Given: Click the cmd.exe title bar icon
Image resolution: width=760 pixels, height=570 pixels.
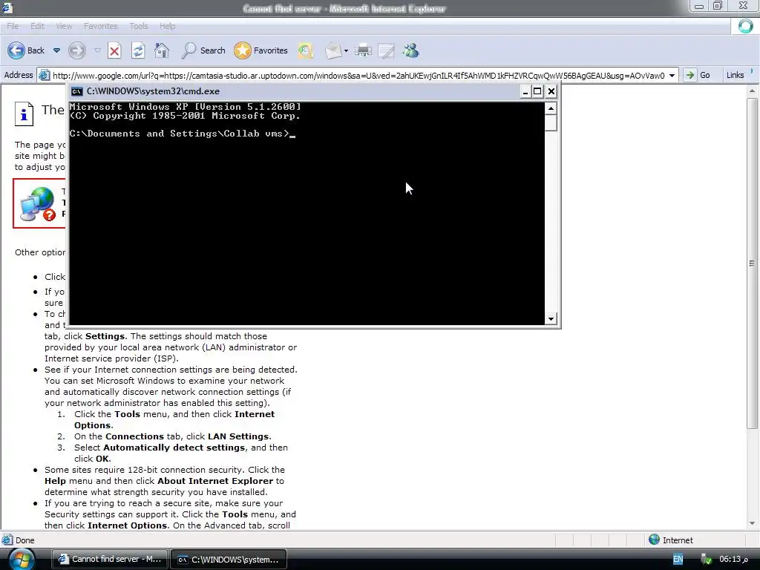Looking at the screenshot, I should 76,91.
